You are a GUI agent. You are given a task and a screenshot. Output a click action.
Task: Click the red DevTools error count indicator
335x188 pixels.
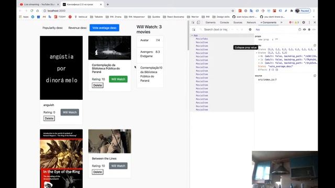(291, 22)
